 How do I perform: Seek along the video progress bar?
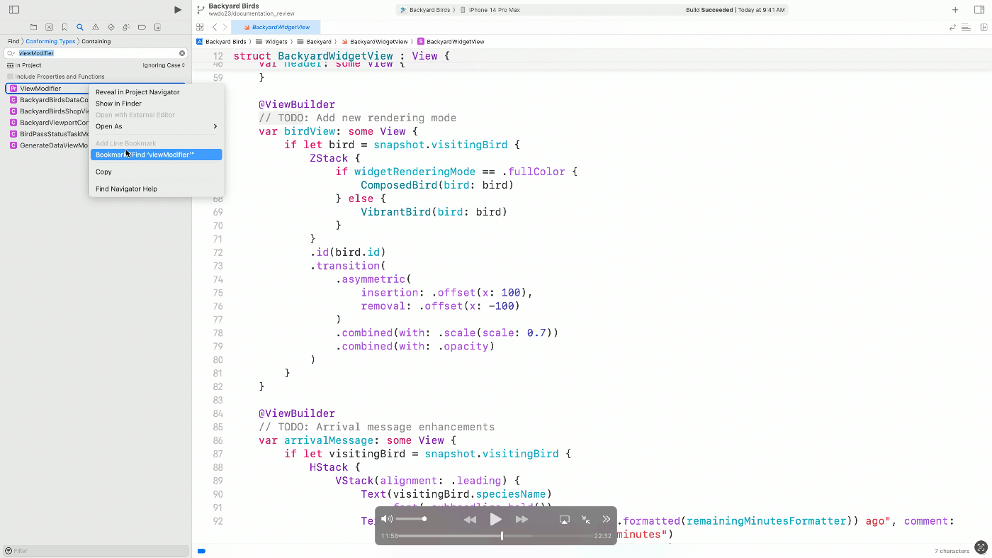[496, 536]
